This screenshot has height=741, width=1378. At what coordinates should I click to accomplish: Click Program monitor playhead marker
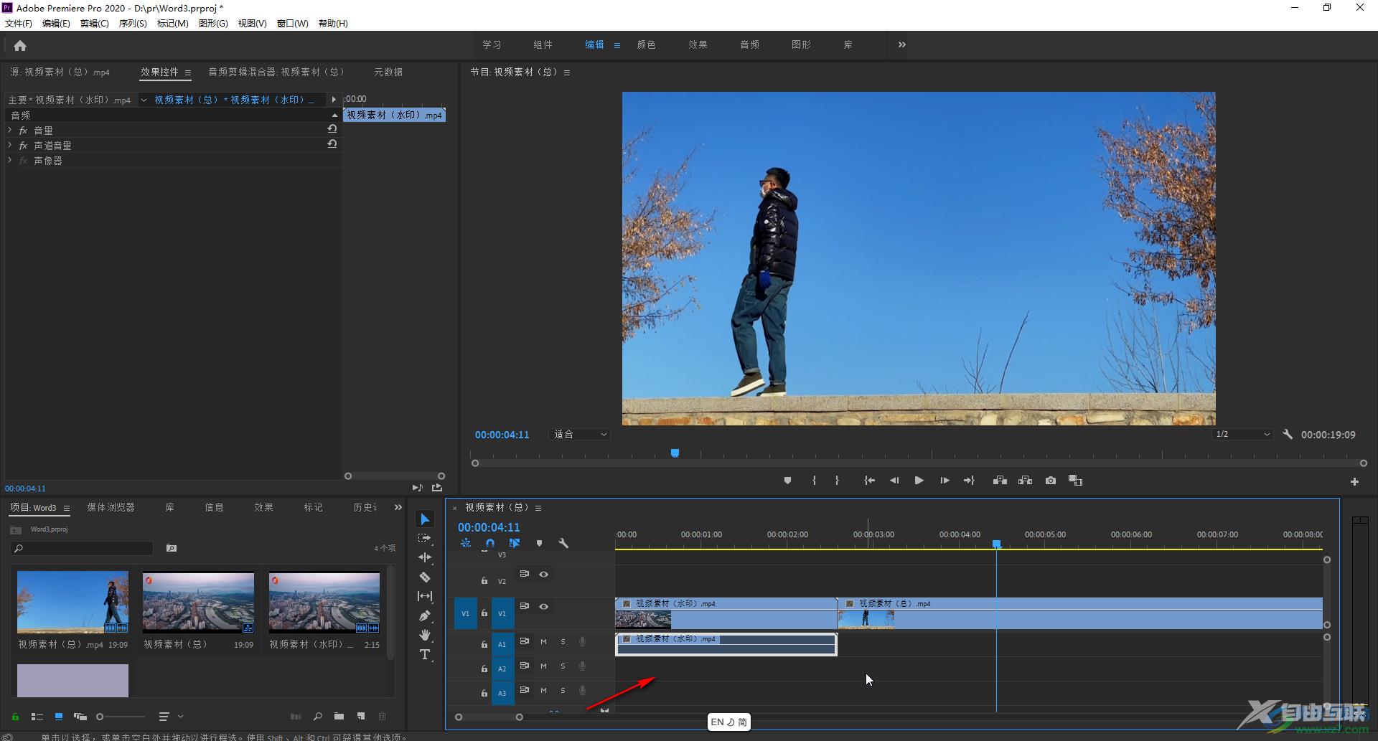coord(675,453)
